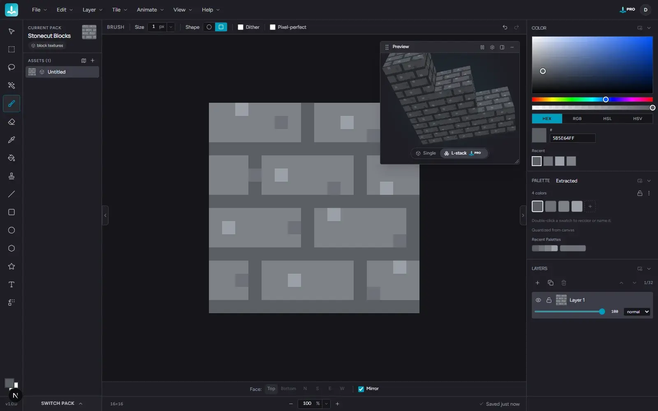This screenshot has width=658, height=411.
Task: Adjust the hue slider handle
Action: pos(606,99)
